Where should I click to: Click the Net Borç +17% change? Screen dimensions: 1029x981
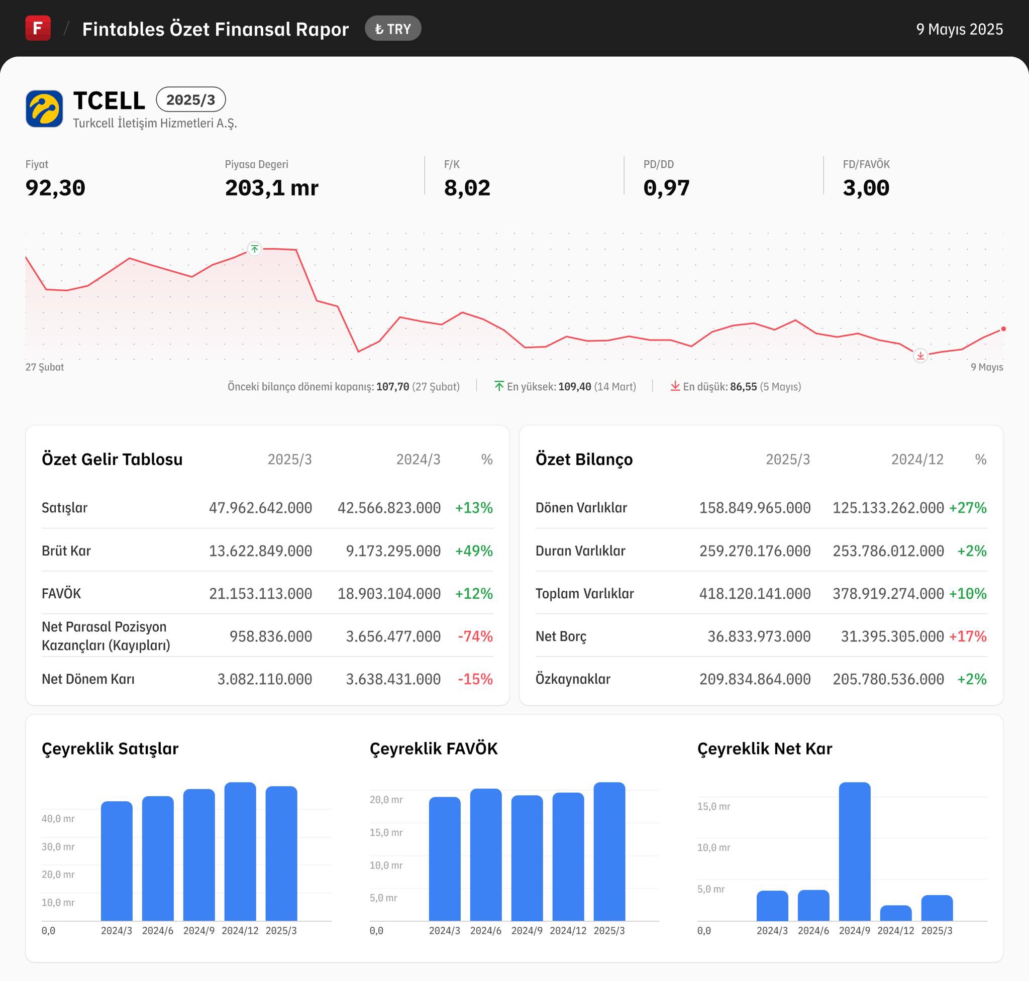[x=968, y=636]
